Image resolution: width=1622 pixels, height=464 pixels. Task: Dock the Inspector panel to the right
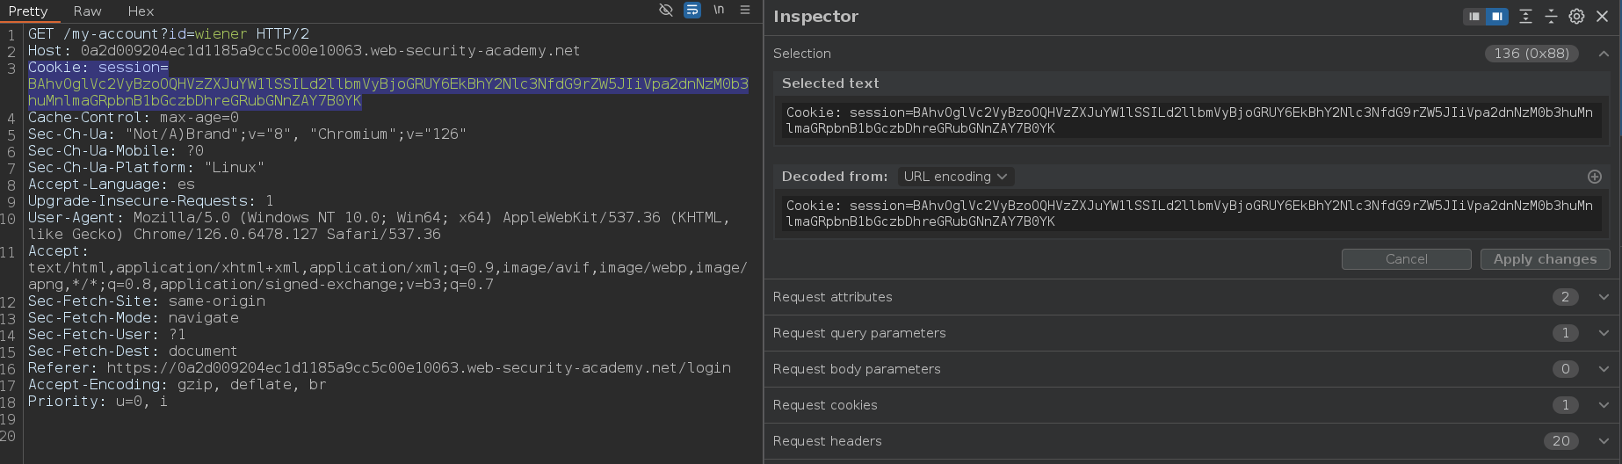click(x=1497, y=17)
